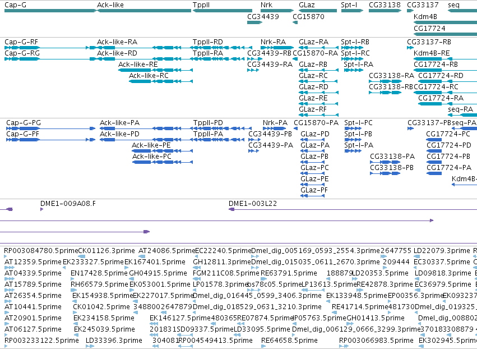Select the Ack-like gene label
This screenshot has width=477, height=349.
110,5
